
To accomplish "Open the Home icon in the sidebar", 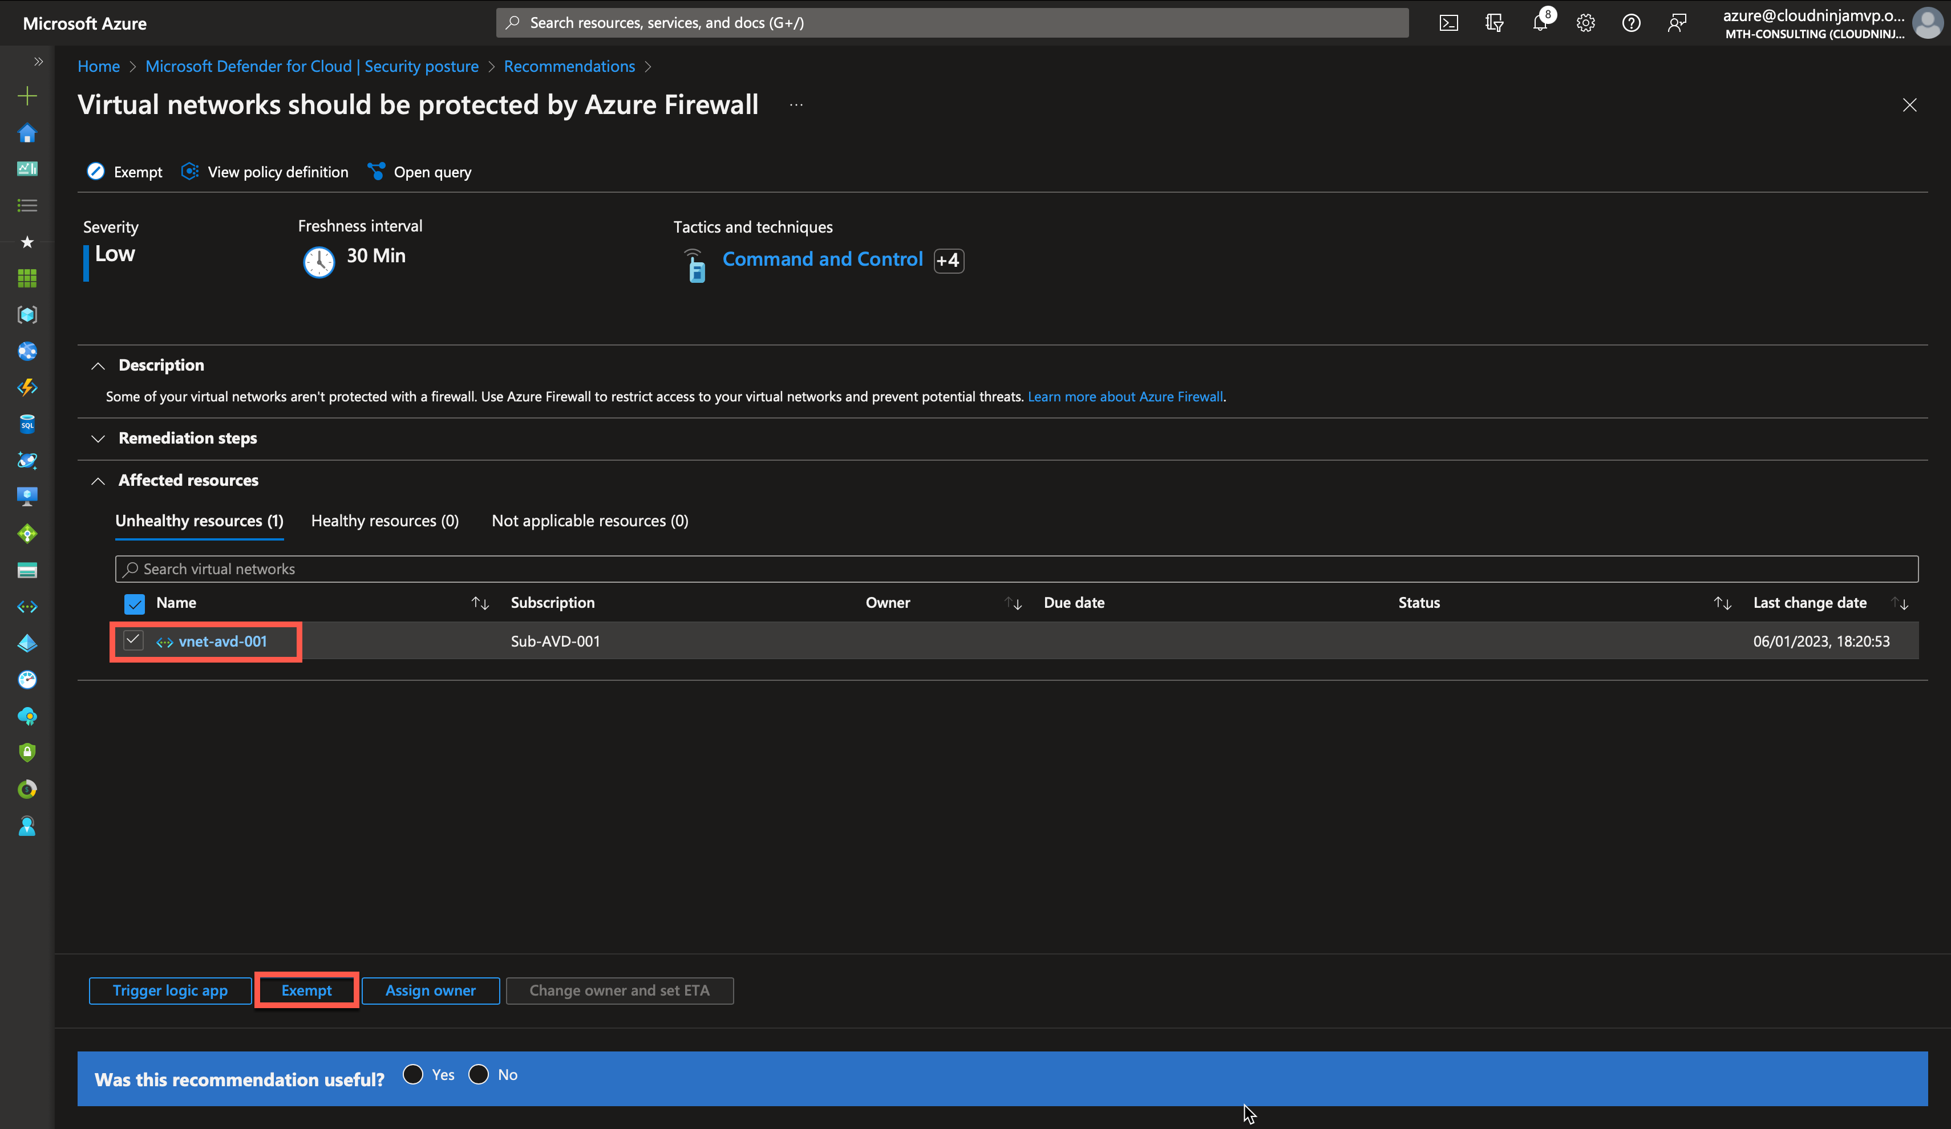I will [27, 133].
